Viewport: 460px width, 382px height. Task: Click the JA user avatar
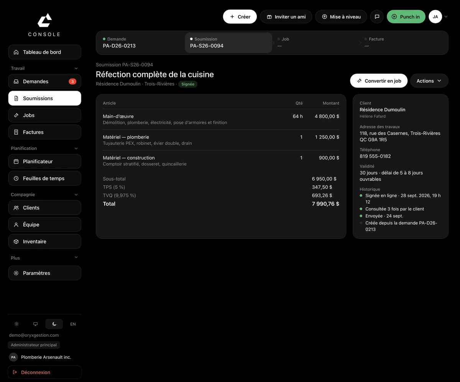click(x=435, y=17)
